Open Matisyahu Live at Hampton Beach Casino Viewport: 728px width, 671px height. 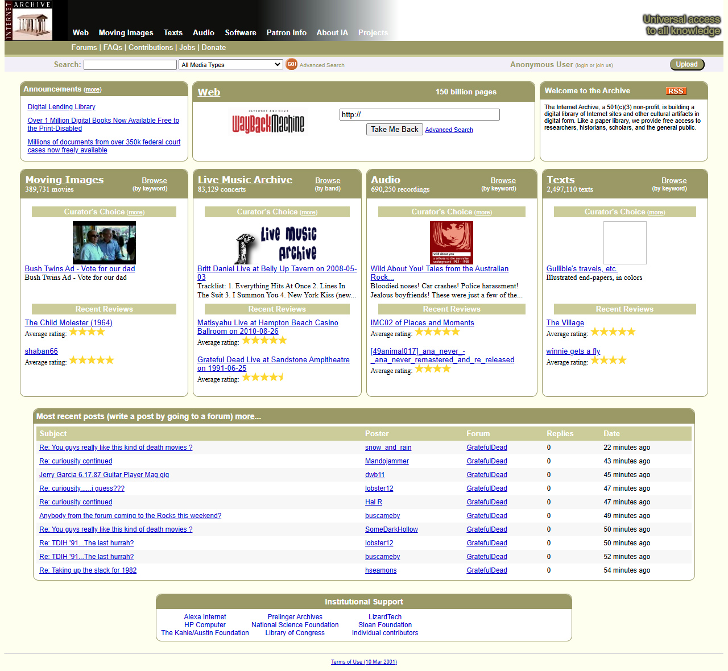click(267, 327)
